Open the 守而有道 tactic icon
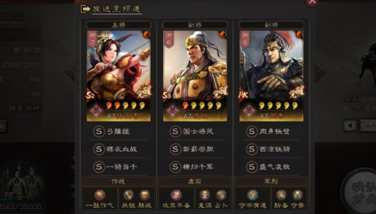 tap(252, 195)
